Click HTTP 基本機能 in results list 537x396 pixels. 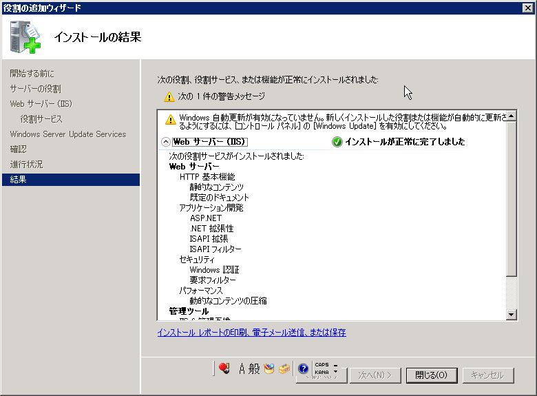pos(207,177)
